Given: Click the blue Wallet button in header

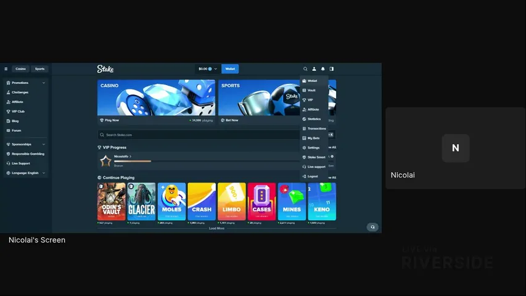Looking at the screenshot, I should pyautogui.click(x=230, y=69).
